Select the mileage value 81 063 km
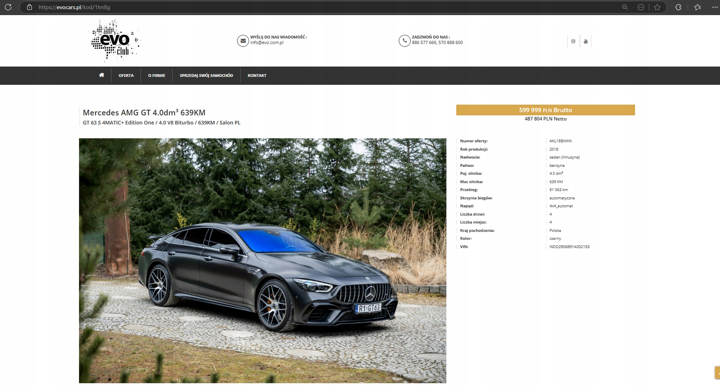 (559, 190)
